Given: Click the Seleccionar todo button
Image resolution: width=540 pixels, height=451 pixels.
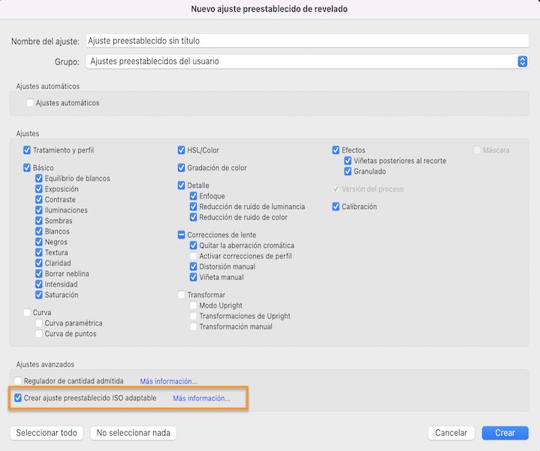Looking at the screenshot, I should pos(47,433).
